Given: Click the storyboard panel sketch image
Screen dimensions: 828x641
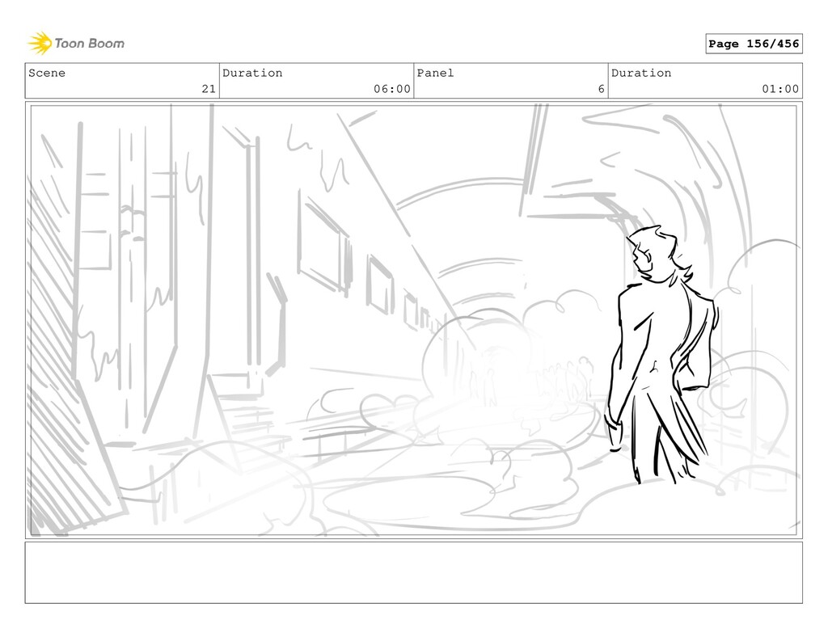Looking at the screenshot, I should 413,320.
